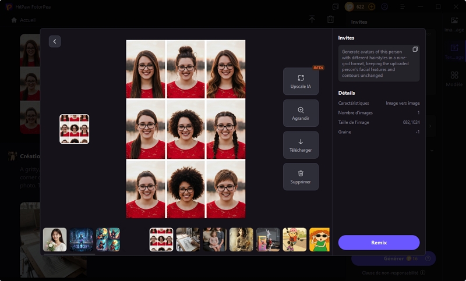The image size is (466, 281).
Task: Add credits with the orange plus icon
Action: [372, 6]
